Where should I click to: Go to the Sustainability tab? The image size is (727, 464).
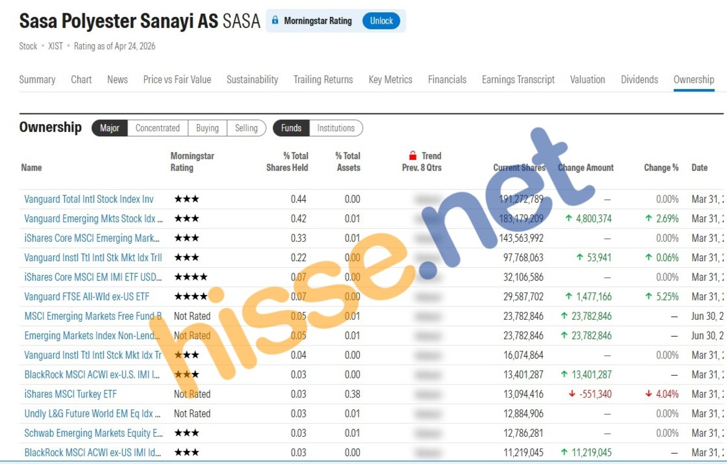[x=252, y=79]
